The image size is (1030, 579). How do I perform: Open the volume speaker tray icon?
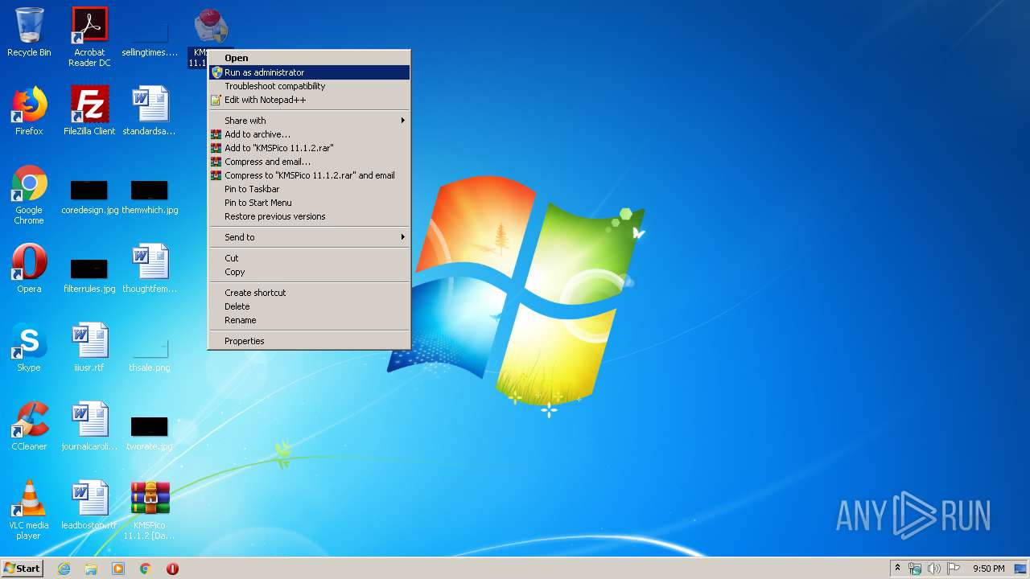click(934, 569)
